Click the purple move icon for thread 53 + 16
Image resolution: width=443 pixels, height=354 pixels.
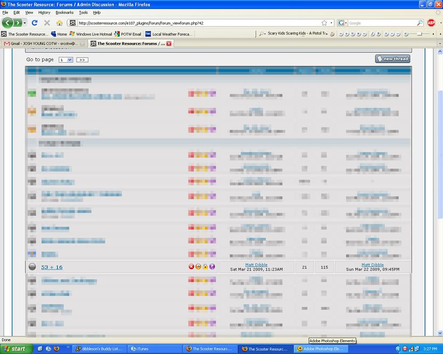click(x=212, y=267)
